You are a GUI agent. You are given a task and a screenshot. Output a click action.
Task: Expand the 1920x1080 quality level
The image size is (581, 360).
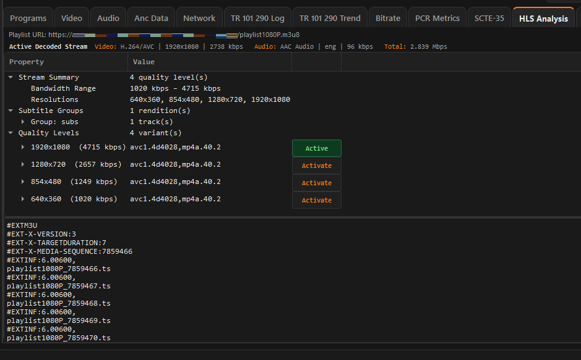click(x=23, y=148)
